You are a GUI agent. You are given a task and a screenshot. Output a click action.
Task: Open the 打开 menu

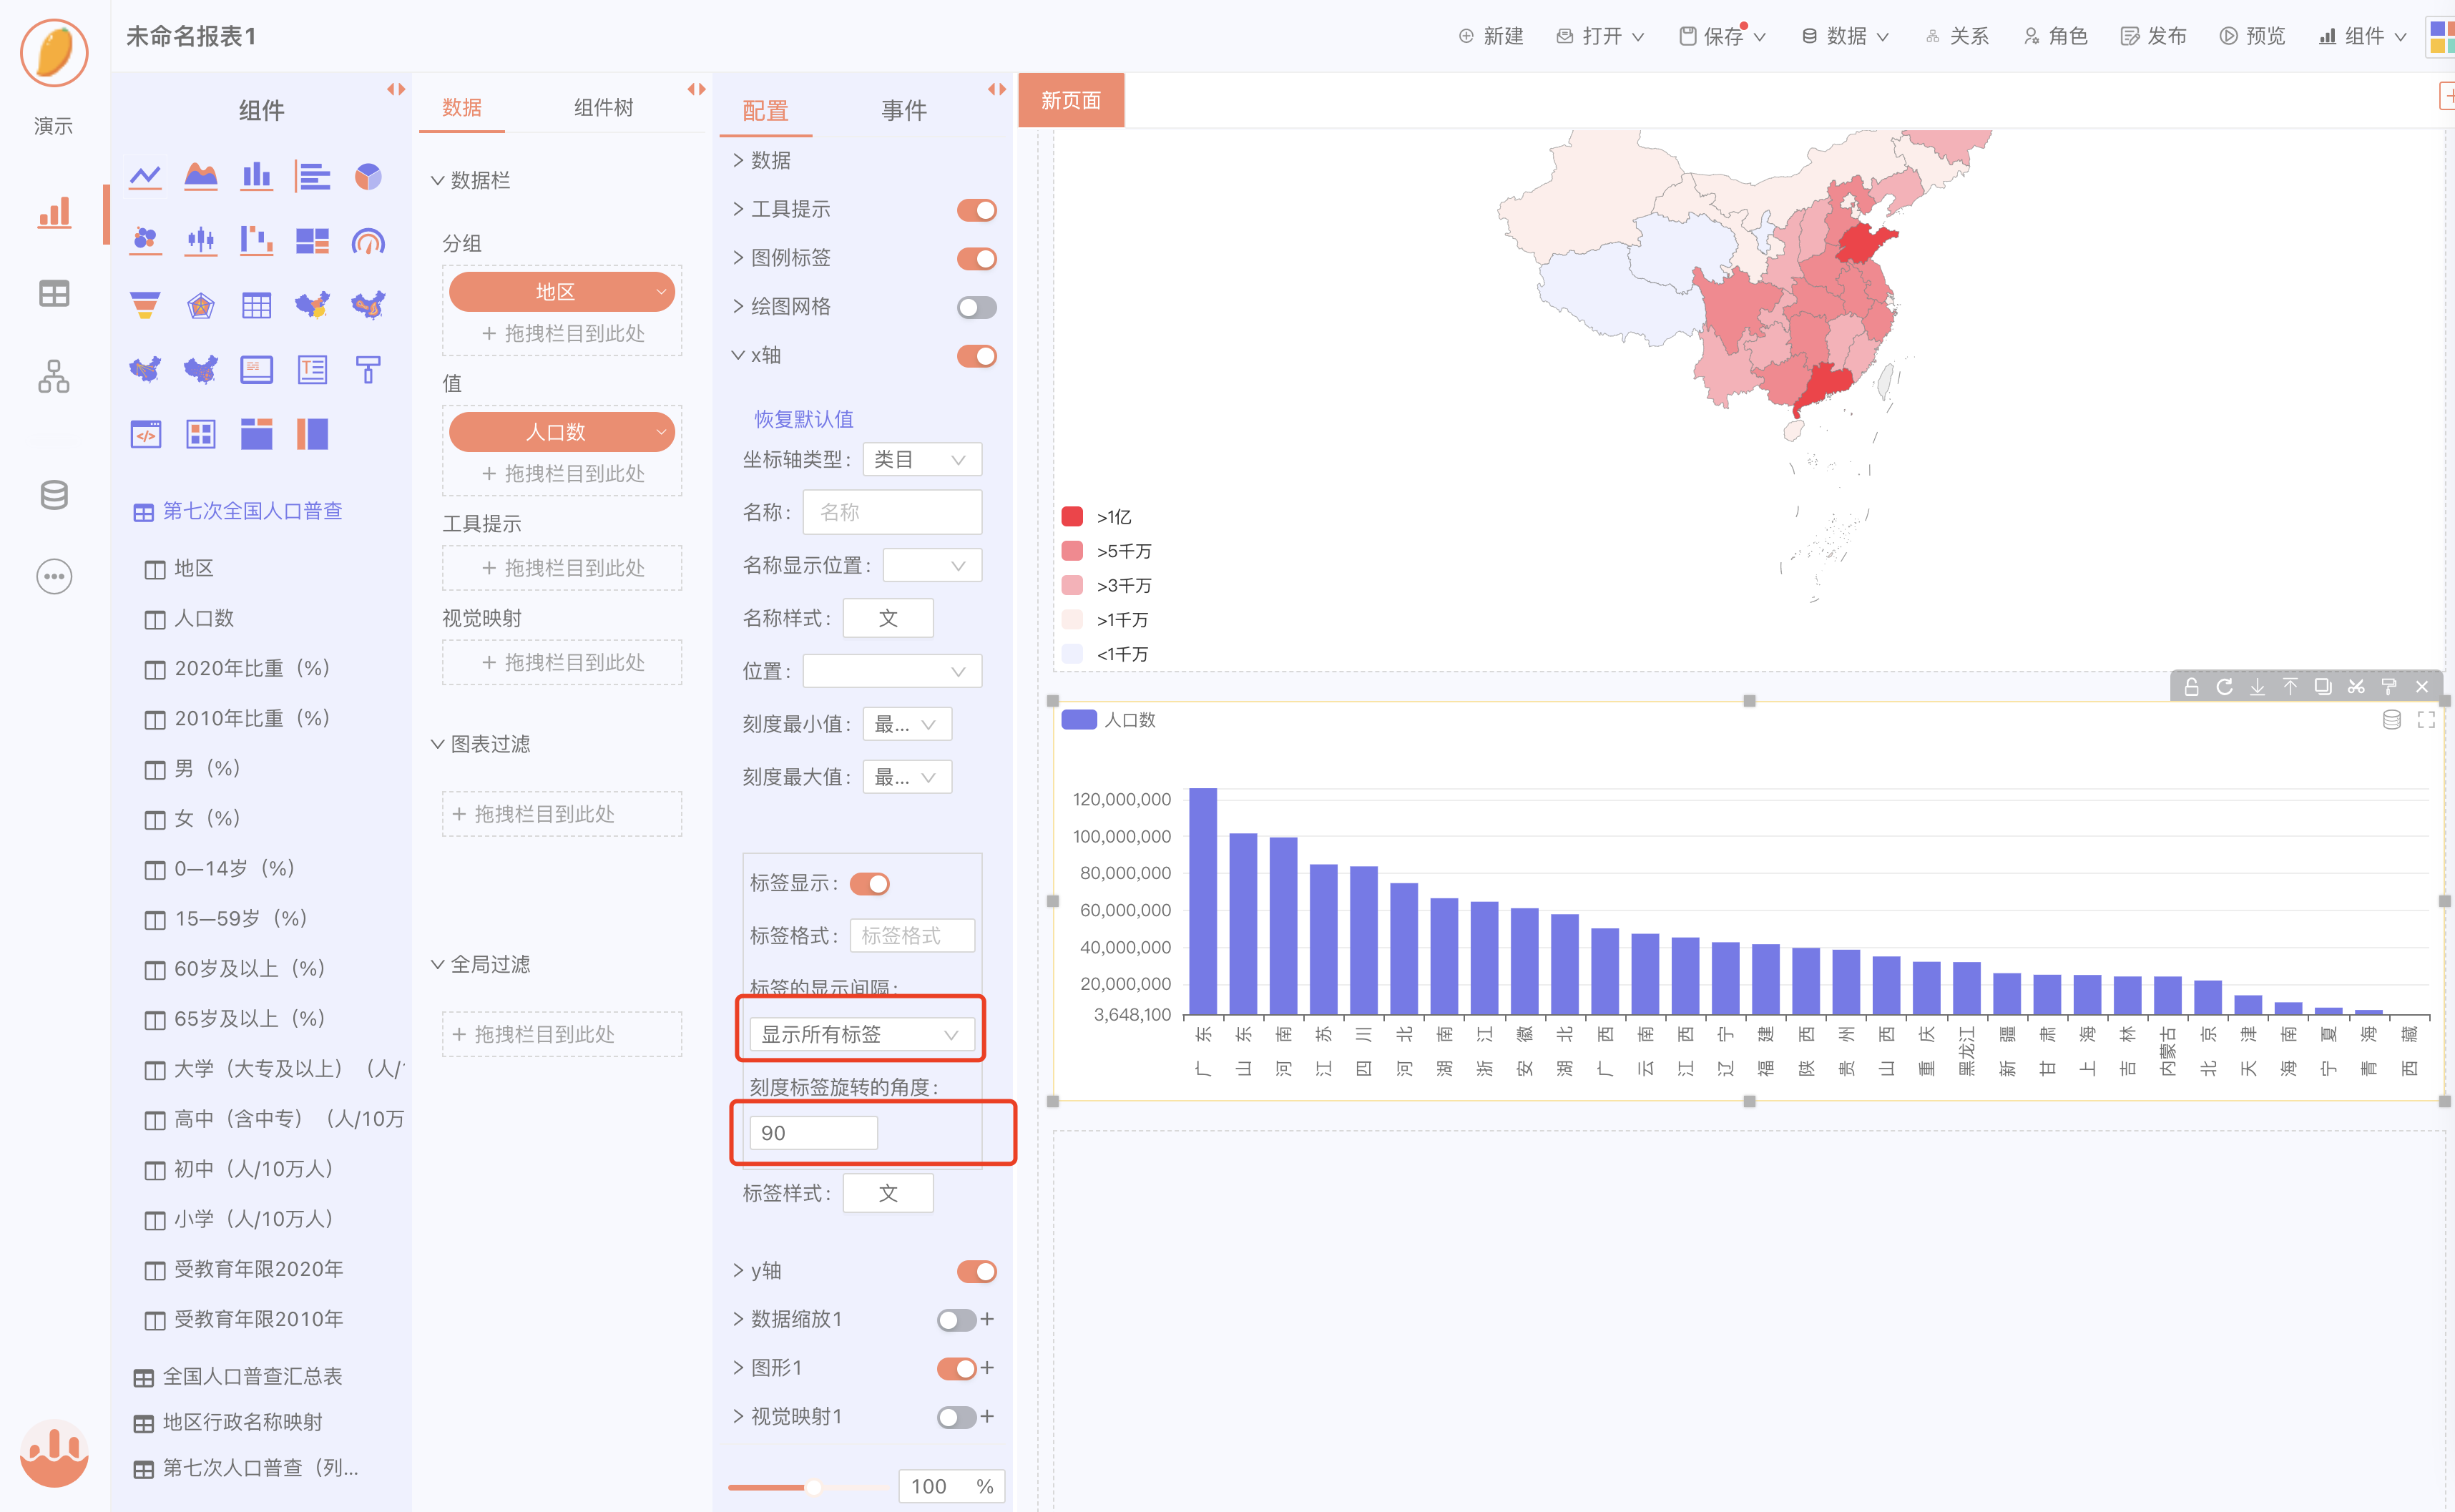[1601, 37]
